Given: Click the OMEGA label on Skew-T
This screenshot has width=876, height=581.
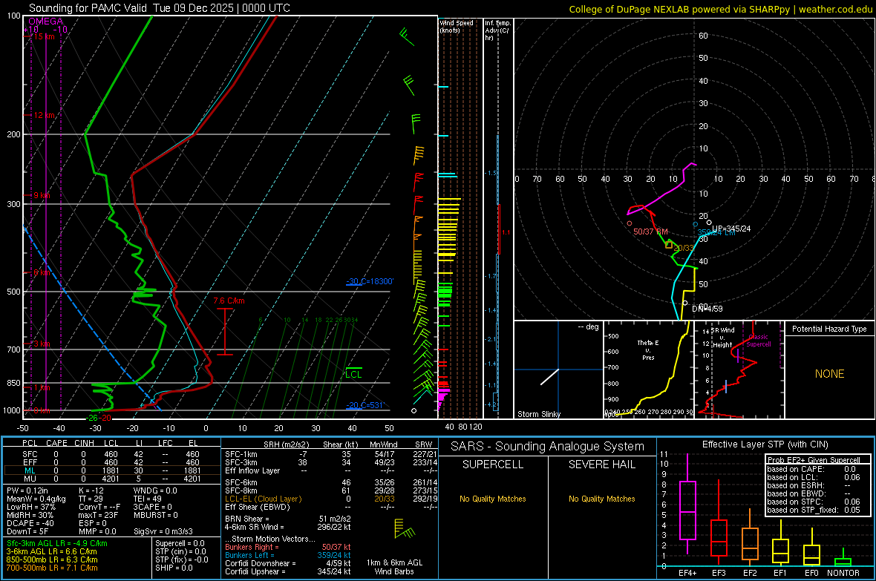Looking at the screenshot, I should point(46,22).
